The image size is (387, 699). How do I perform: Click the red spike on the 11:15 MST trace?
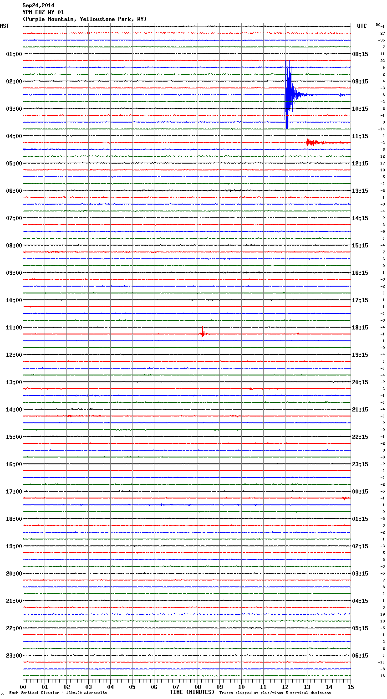[x=203, y=333]
